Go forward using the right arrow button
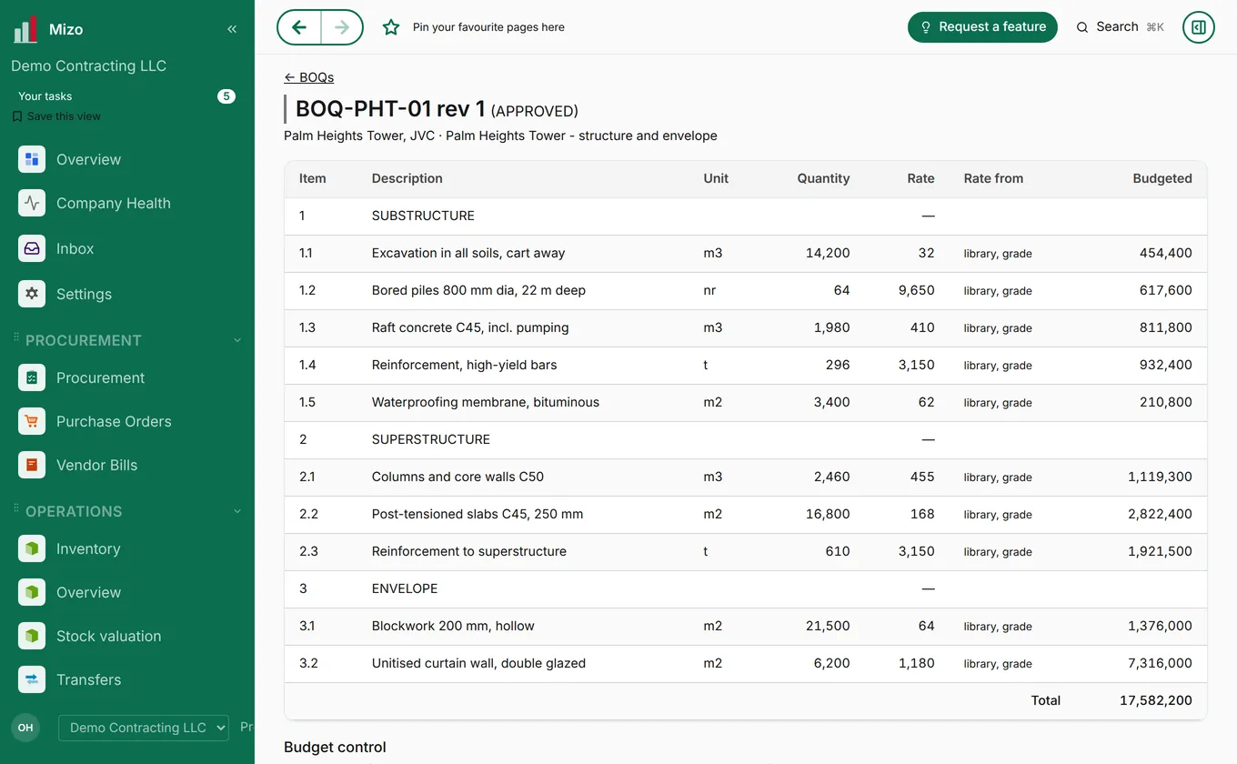This screenshot has height=764, width=1237. (x=342, y=27)
